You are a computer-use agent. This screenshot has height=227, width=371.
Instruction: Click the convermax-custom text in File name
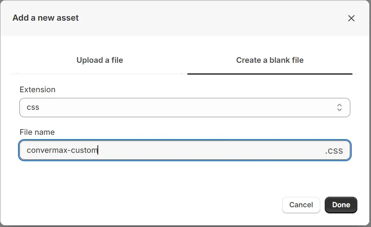click(x=61, y=150)
